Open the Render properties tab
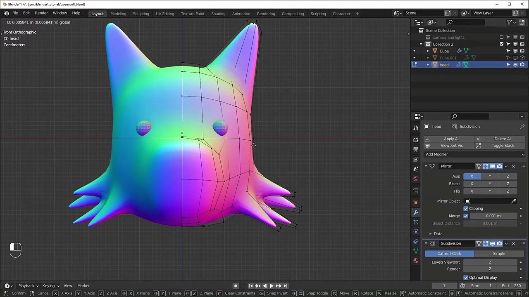The width and height of the screenshot is (529, 297). [416, 140]
